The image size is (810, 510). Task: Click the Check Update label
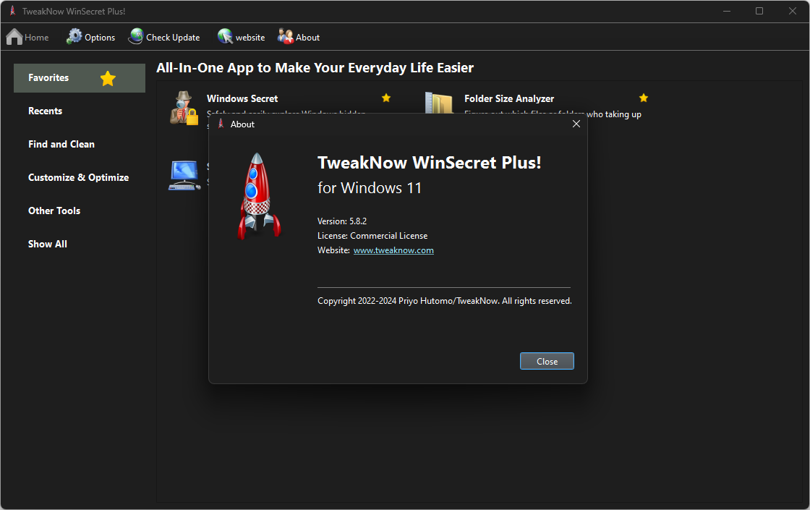tap(173, 37)
